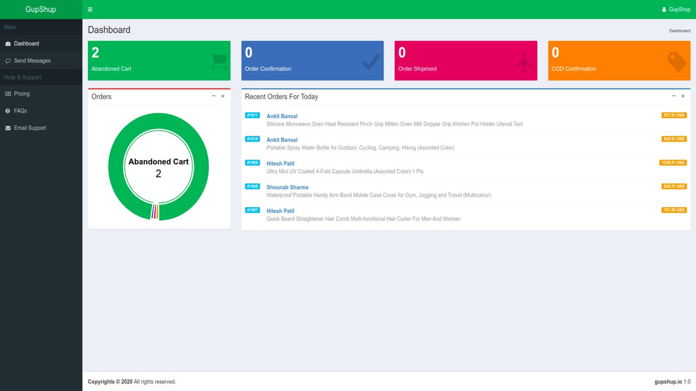
Task: Toggle the sidebar with the hamburger icon
Action: click(x=90, y=9)
